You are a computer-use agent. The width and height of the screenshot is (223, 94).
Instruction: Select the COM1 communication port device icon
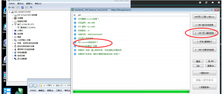coord(18,27)
